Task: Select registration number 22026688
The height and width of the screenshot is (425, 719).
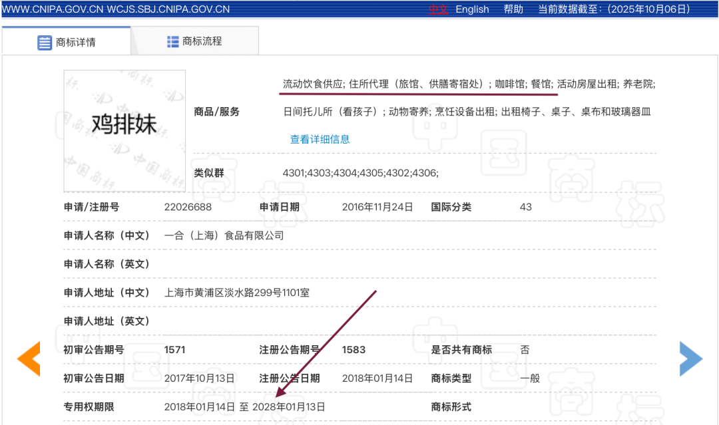Action: [x=188, y=207]
